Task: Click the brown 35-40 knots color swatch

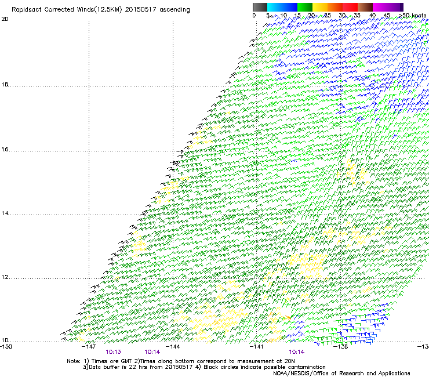Action: [365, 7]
